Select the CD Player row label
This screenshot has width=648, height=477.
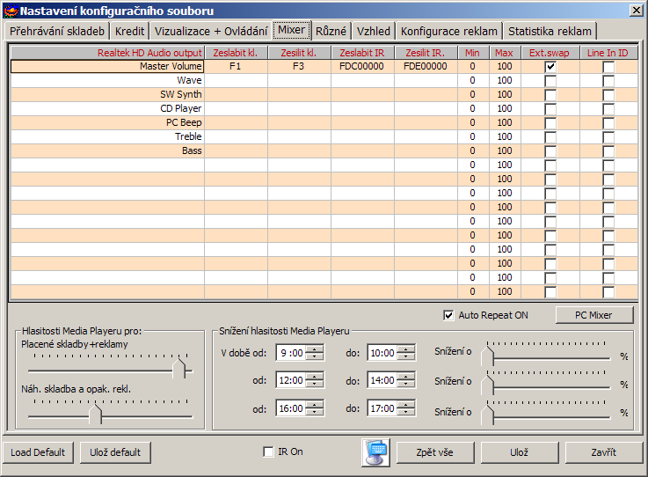[x=107, y=108]
